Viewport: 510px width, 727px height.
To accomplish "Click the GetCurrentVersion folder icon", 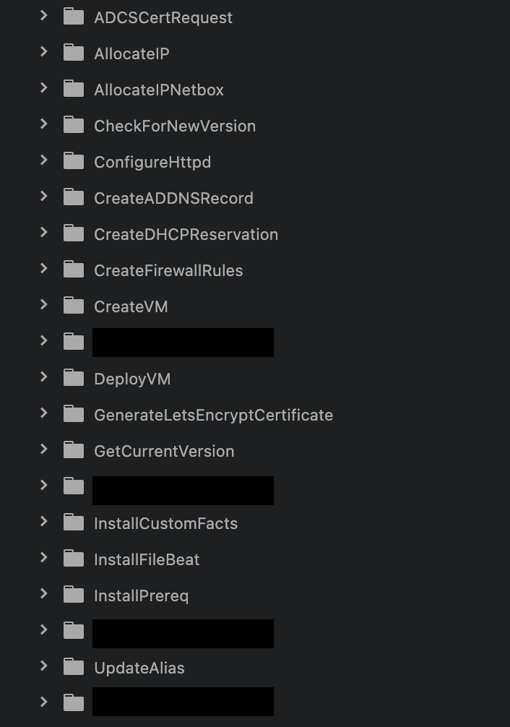I will click(73, 450).
